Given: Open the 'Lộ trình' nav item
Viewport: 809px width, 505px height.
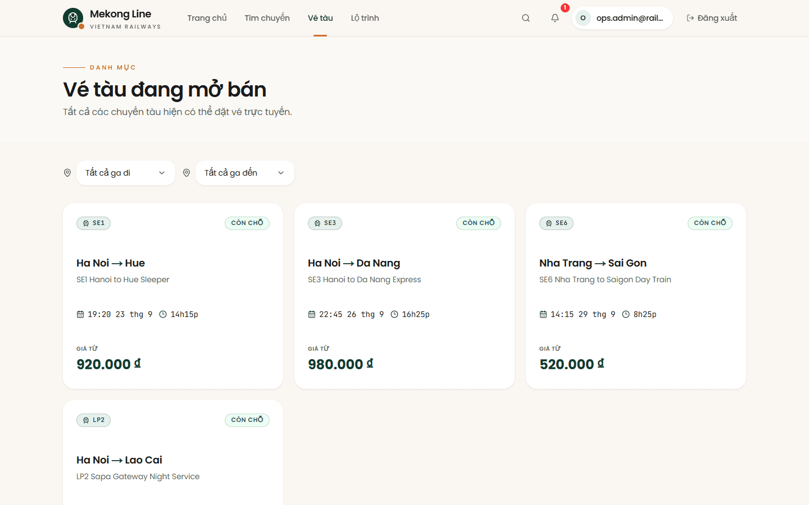Looking at the screenshot, I should point(365,18).
